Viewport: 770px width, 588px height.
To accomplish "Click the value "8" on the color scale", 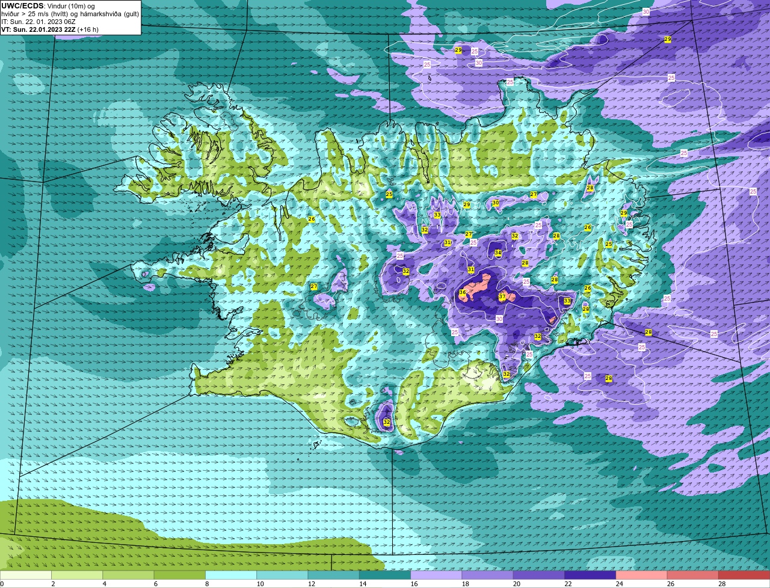I will pyautogui.click(x=207, y=584).
